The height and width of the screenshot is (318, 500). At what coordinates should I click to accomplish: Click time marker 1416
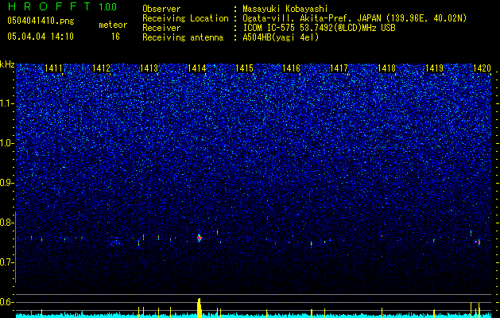(292, 68)
